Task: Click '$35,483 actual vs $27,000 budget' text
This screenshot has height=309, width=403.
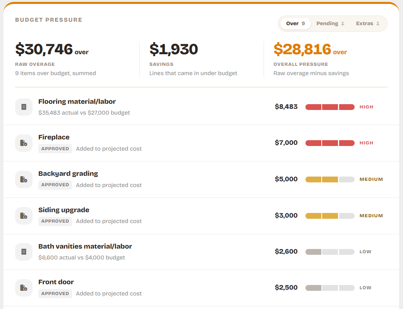Action: tap(84, 113)
